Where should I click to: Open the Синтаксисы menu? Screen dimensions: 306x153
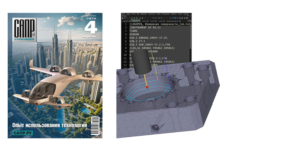coord(152,14)
